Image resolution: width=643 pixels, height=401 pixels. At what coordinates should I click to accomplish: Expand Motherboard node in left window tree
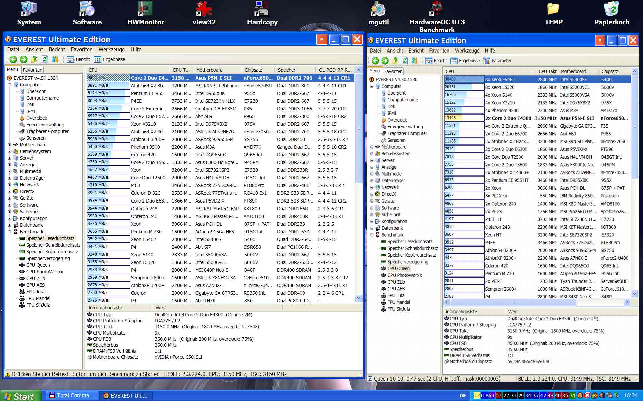10,145
